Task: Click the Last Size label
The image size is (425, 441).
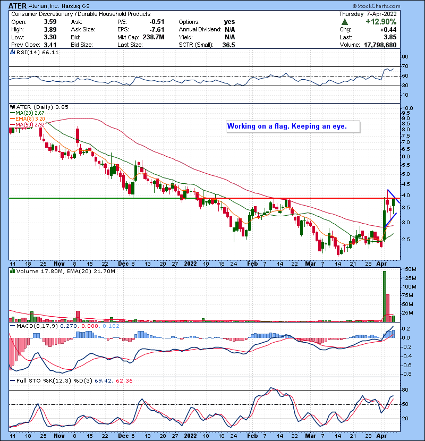Action: coord(130,45)
